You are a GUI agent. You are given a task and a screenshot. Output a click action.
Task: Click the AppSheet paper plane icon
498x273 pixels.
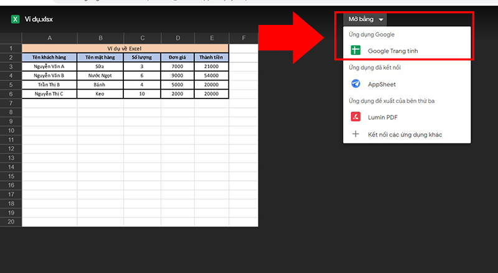355,84
